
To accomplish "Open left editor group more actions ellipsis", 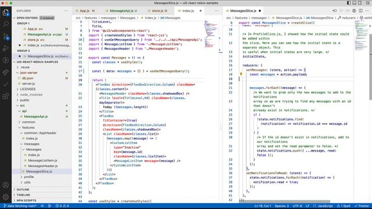I will point(217,10).
